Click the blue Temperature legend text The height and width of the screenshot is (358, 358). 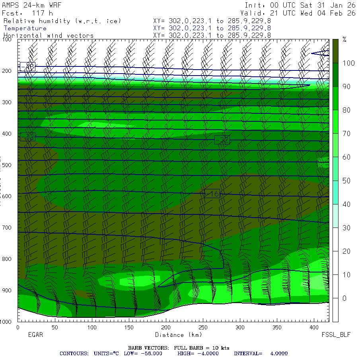[x=25, y=28]
